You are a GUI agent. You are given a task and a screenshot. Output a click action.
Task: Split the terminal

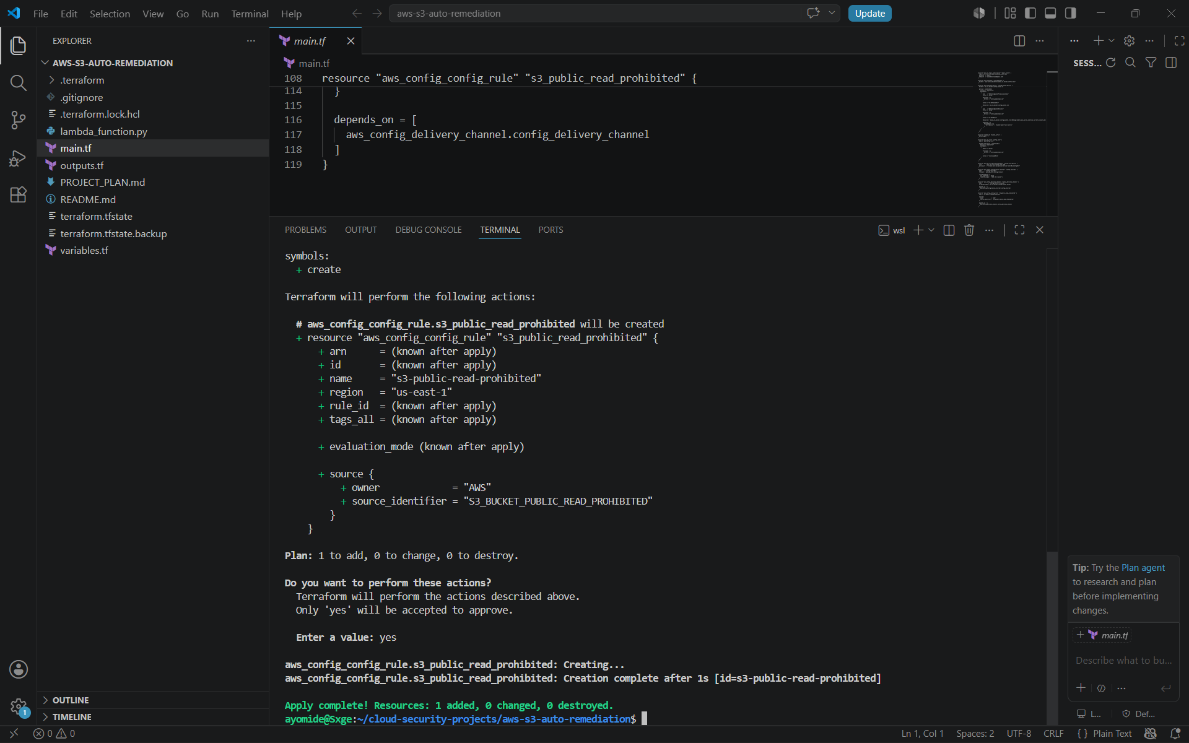[949, 230]
